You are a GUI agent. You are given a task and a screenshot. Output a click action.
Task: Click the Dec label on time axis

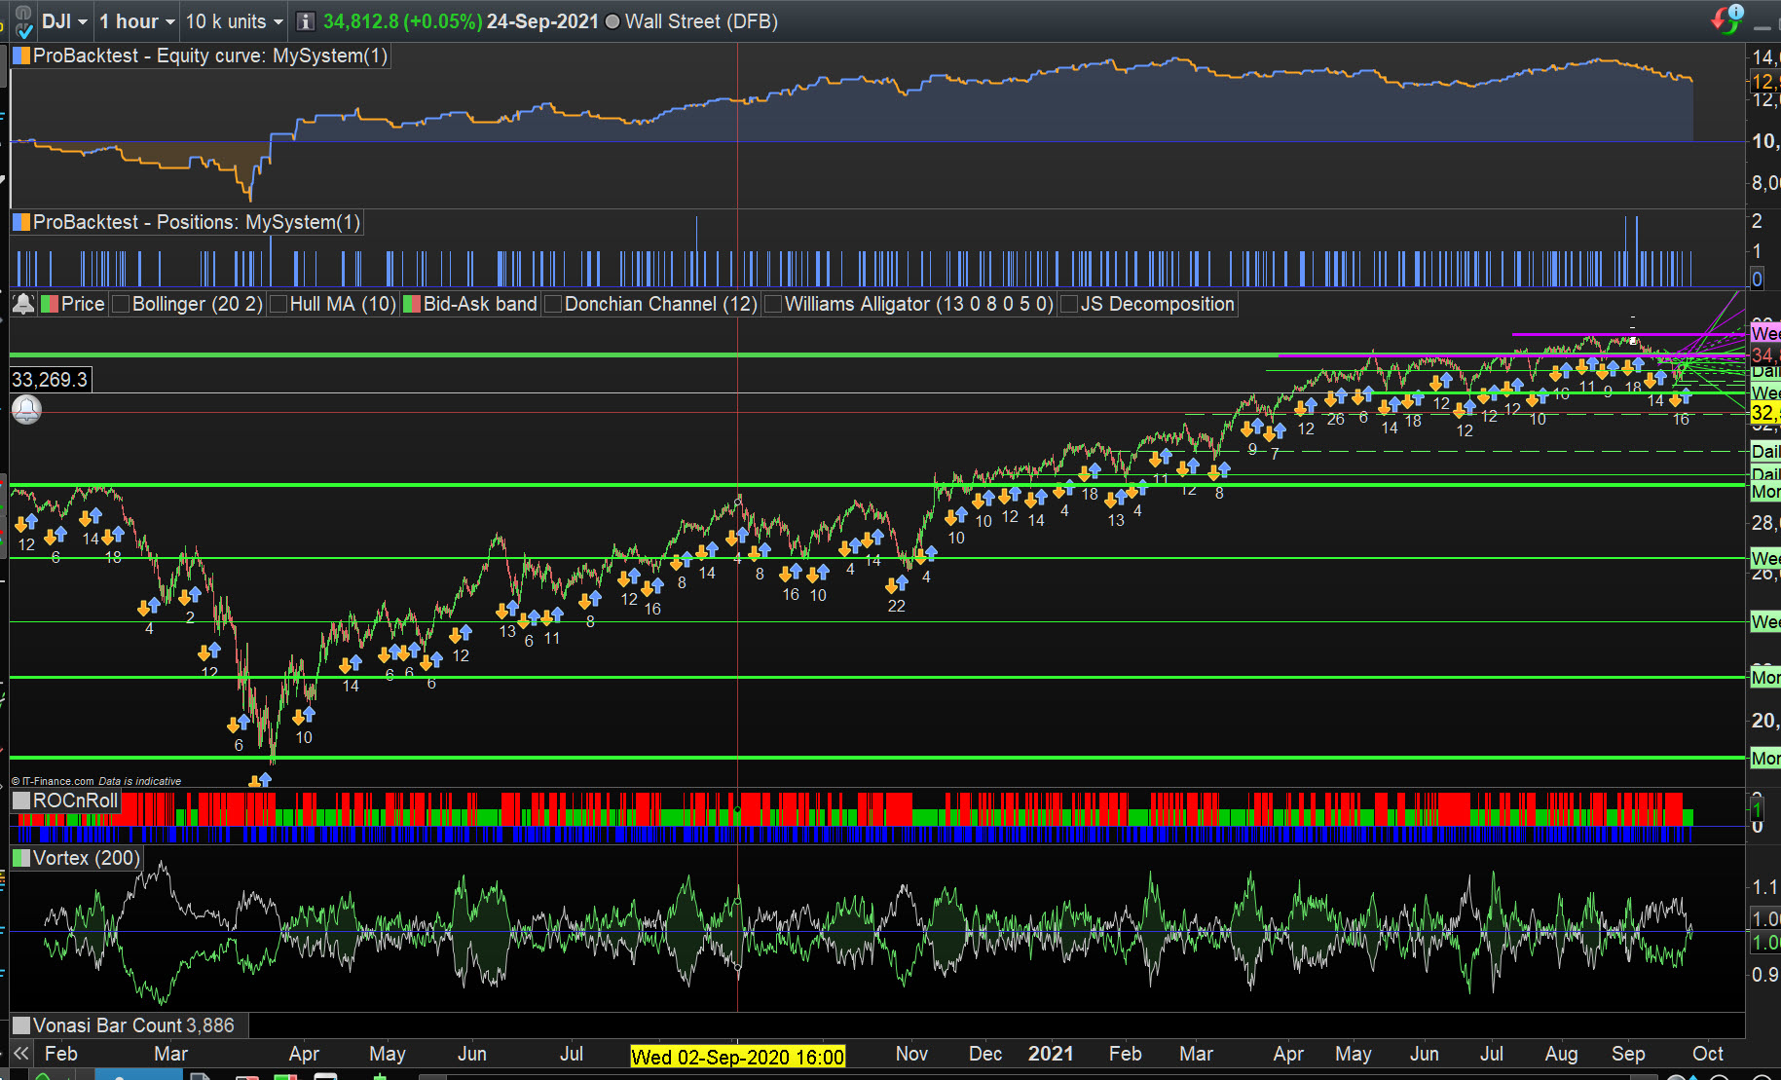tap(985, 1054)
